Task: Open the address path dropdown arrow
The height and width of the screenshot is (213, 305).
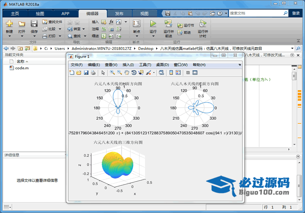Action: coord(292,48)
